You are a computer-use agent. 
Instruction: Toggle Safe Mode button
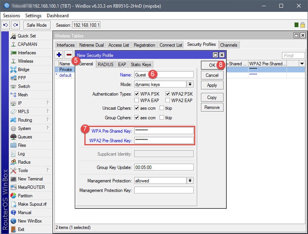pos(37,25)
